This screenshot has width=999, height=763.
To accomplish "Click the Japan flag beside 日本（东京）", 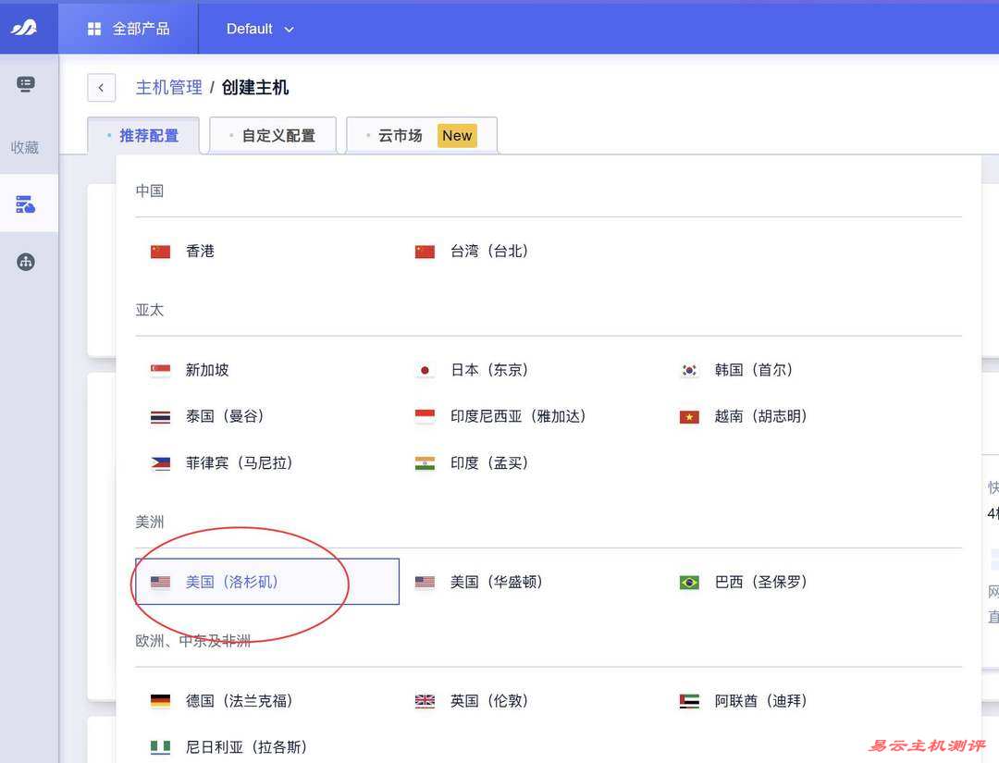I will [x=425, y=369].
